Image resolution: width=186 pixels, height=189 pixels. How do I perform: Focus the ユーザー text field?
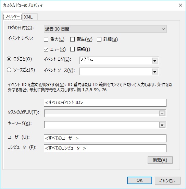click(x=105, y=138)
